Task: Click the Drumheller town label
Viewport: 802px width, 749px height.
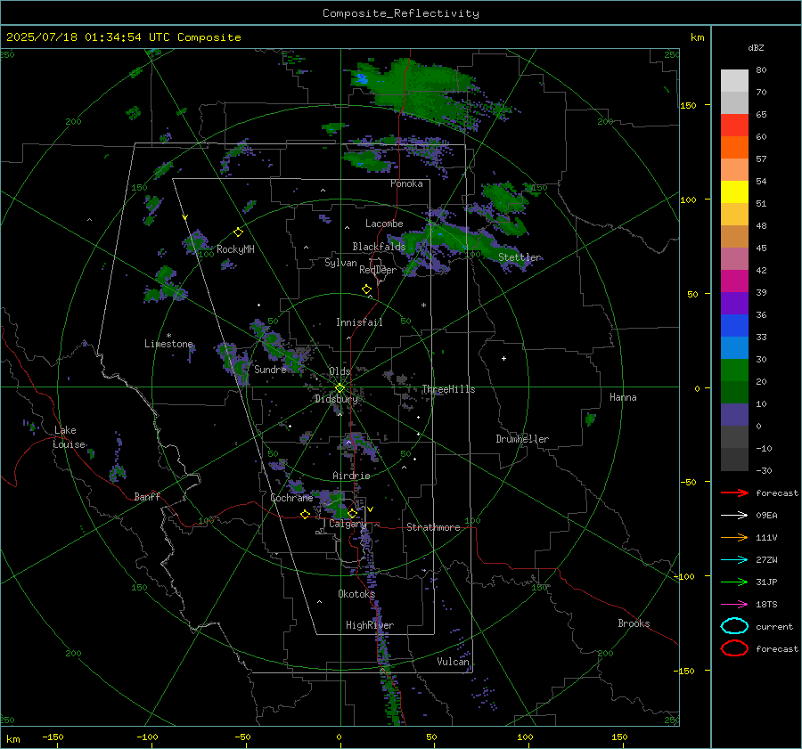Action: tap(522, 439)
